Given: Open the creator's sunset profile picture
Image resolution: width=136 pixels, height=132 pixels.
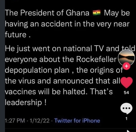Looking at the screenshot, I should pyautogui.click(x=126, y=57).
